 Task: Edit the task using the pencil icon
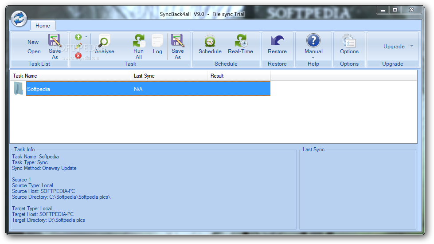78,46
